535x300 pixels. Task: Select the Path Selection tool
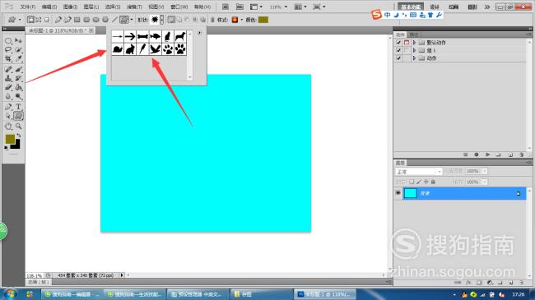click(x=8, y=116)
